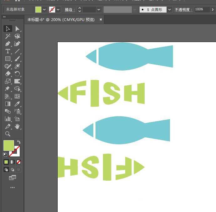The width and height of the screenshot is (216, 212).
Task: Select the Hand tool
Action: click(x=17, y=126)
